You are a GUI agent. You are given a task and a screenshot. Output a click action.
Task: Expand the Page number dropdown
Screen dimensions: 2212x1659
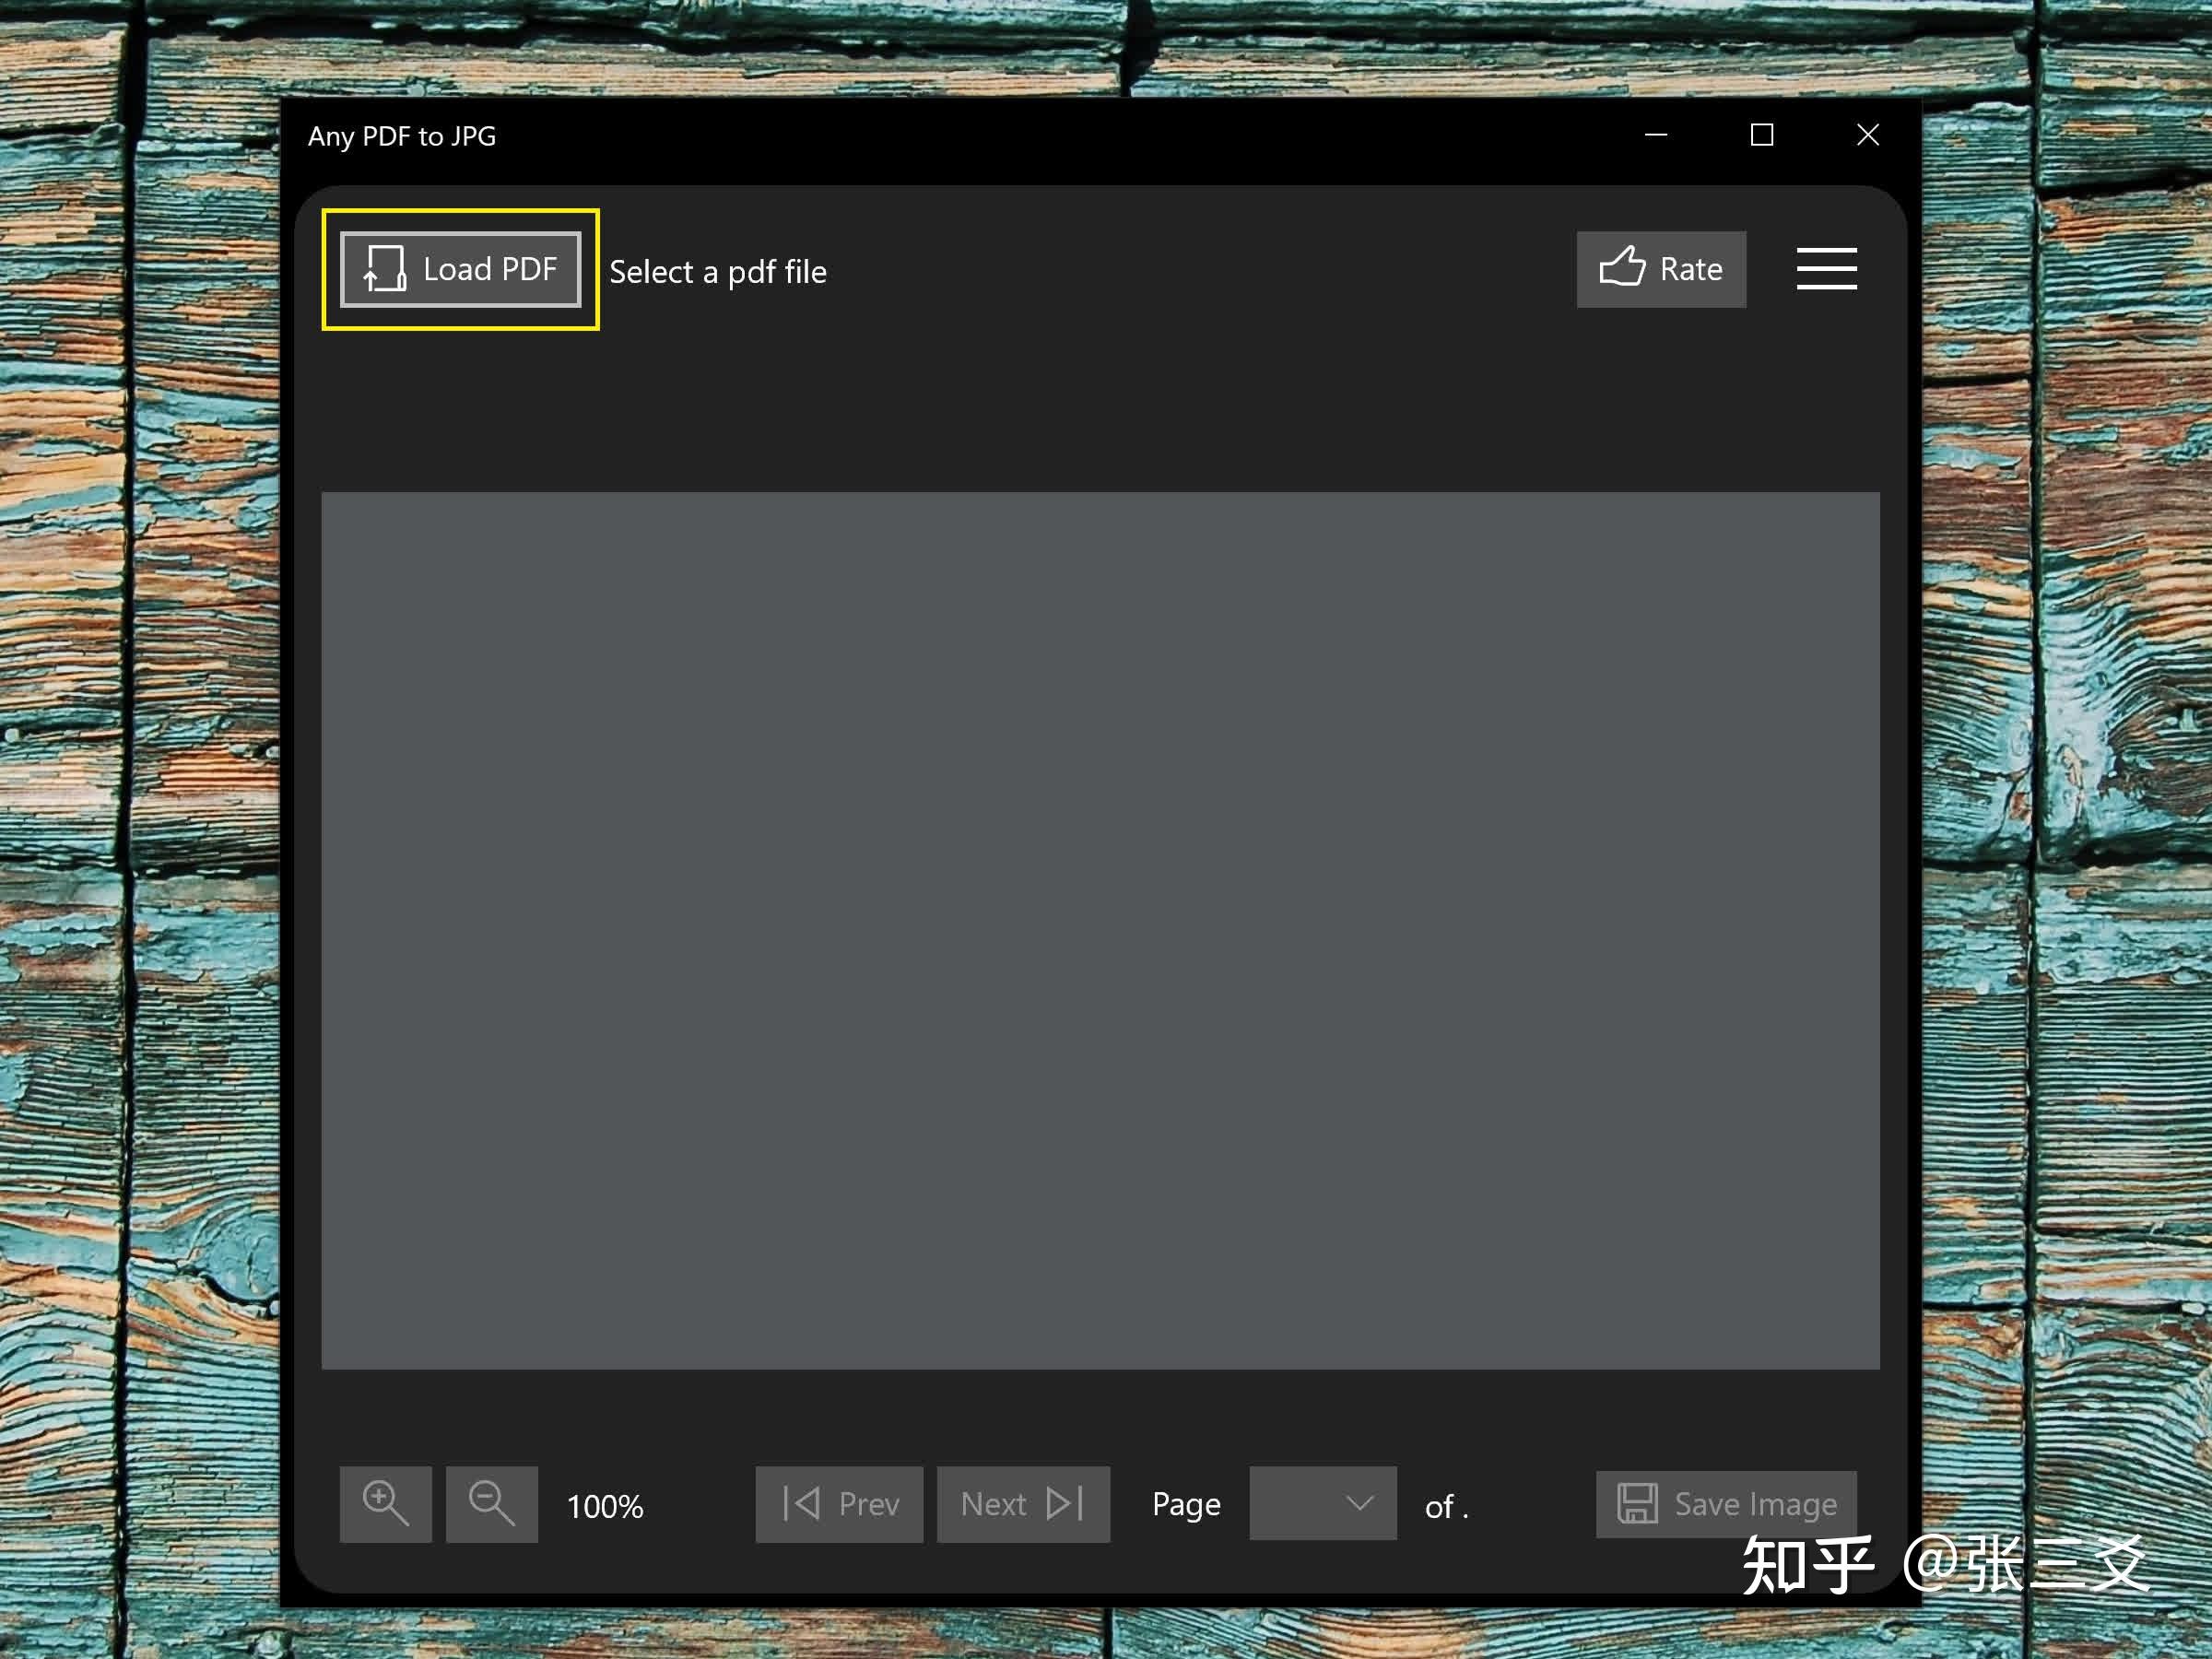pos(1317,1502)
